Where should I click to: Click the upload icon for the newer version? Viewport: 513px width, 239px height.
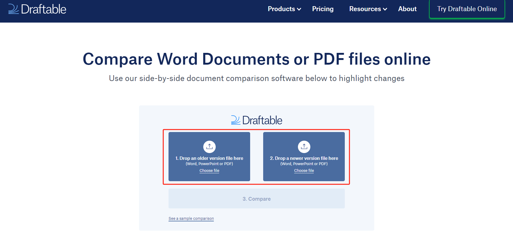pyautogui.click(x=304, y=147)
